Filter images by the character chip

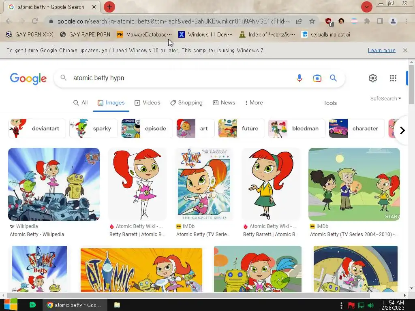click(x=357, y=128)
